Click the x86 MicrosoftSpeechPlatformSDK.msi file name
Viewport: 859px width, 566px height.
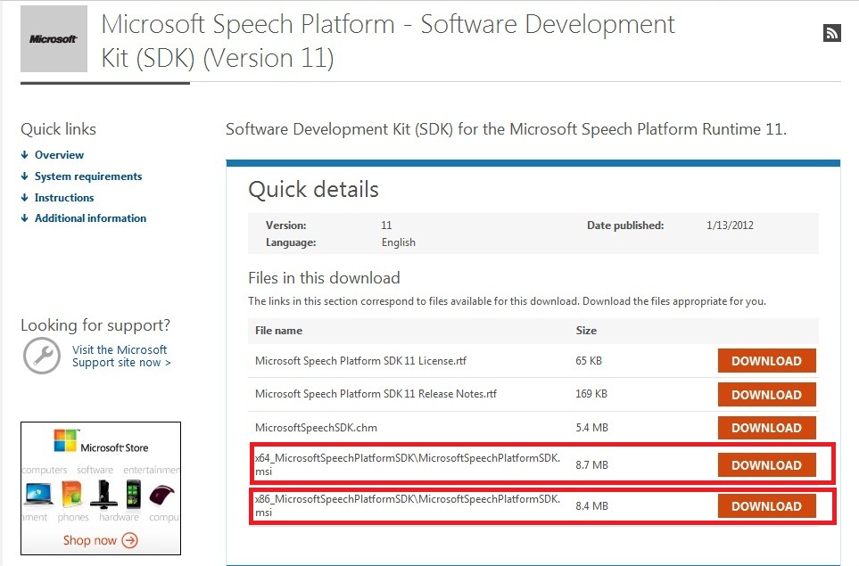408,505
